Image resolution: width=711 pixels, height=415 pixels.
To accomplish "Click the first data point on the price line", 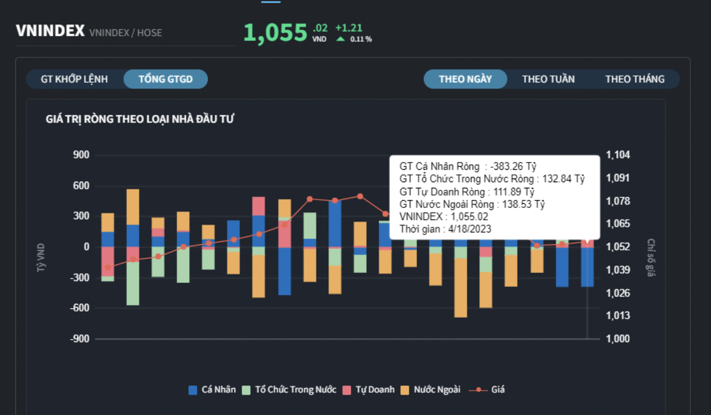I will 108,268.
